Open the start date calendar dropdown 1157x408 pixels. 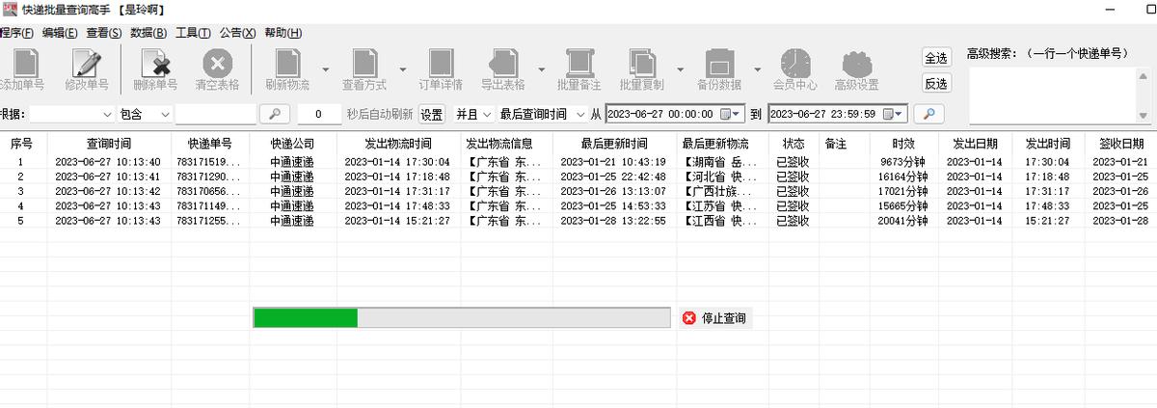pos(732,114)
